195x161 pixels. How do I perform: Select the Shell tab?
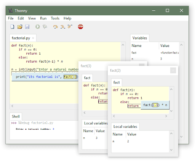(16, 116)
